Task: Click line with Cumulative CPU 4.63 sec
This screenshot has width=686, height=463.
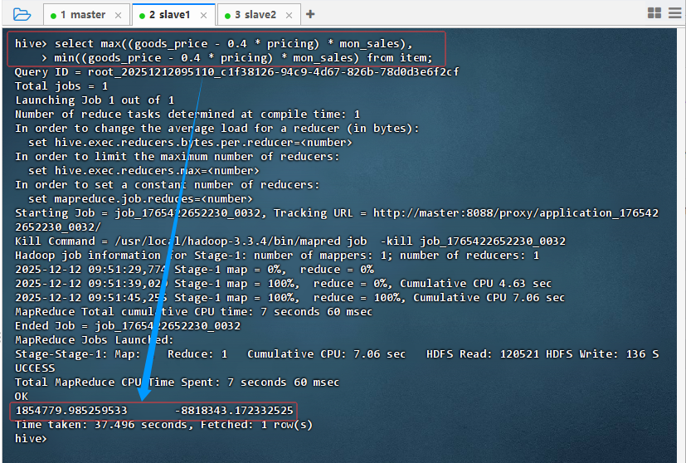Action: tap(283, 283)
